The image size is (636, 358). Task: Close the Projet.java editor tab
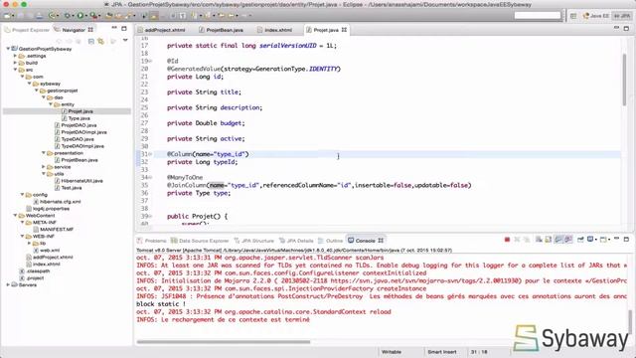point(344,30)
